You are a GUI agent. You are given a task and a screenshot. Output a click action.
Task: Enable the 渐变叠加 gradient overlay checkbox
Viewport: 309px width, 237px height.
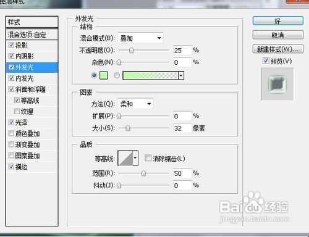[11, 144]
